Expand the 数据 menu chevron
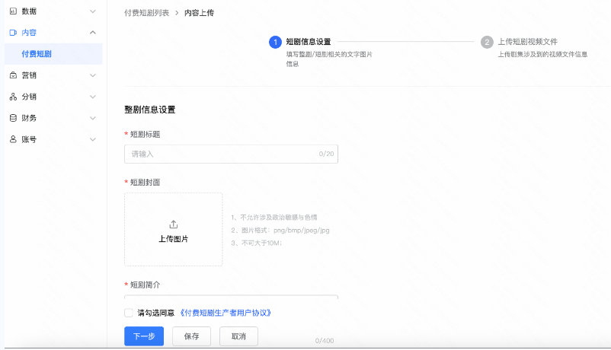Viewport: 611px width, 350px height. 93,11
